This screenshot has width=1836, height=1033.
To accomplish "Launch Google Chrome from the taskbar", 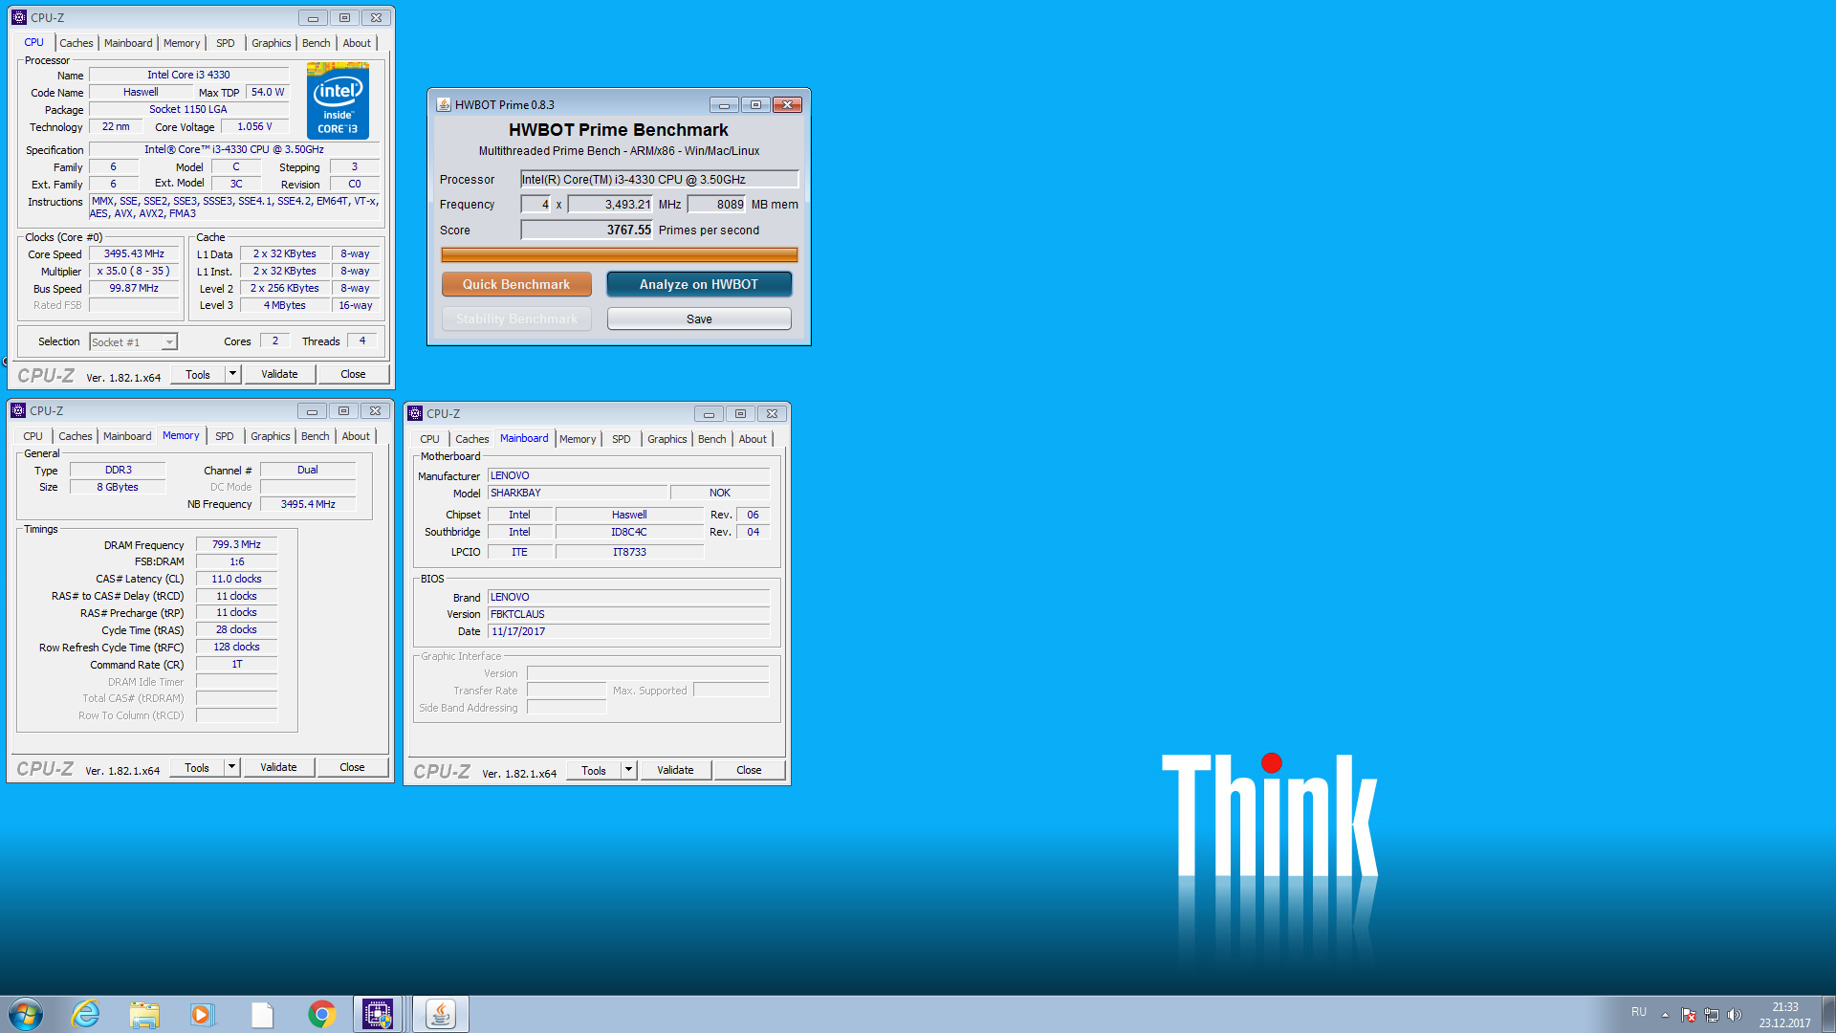I will [321, 1014].
